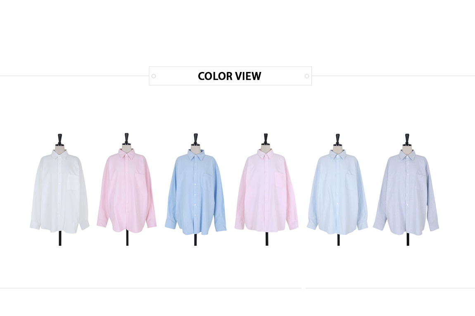
Task: Click the collar of the lavender striped shirt
Action: (x=407, y=156)
